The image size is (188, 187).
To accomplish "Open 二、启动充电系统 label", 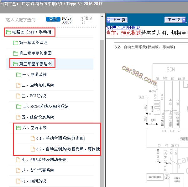I will click(x=38, y=85).
